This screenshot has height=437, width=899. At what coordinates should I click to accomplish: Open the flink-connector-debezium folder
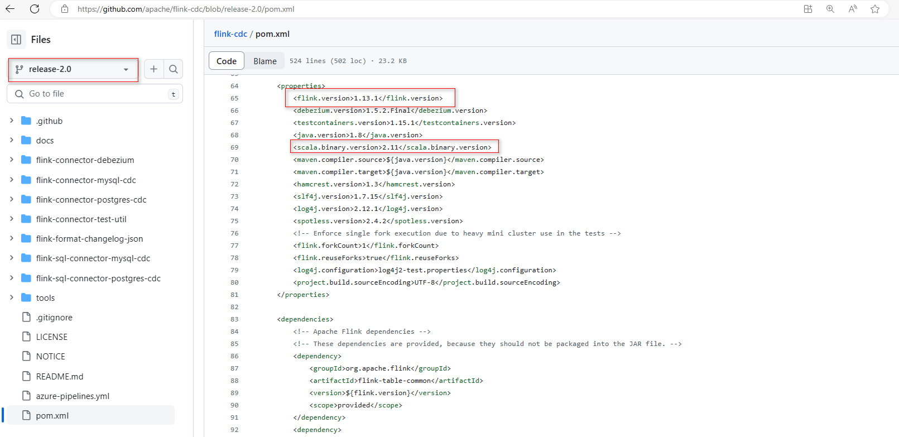click(x=85, y=160)
